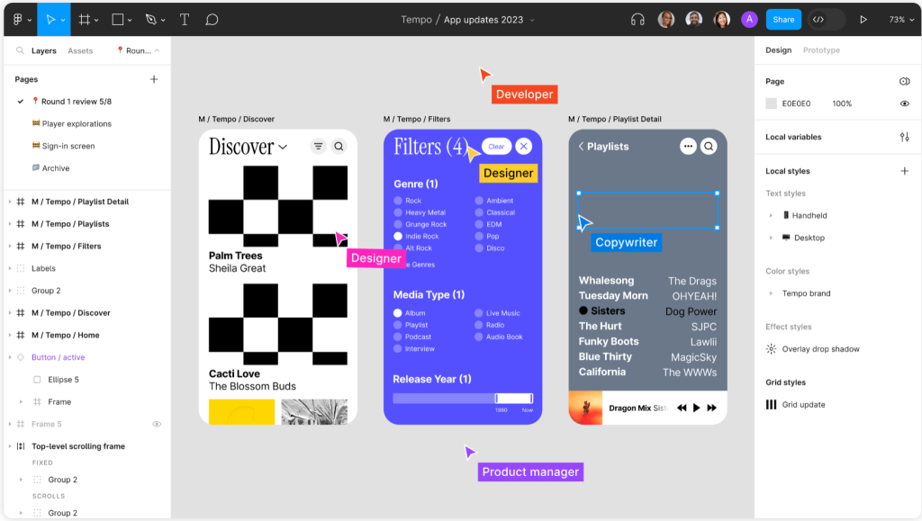Expand the Handheld text styles

coord(771,216)
